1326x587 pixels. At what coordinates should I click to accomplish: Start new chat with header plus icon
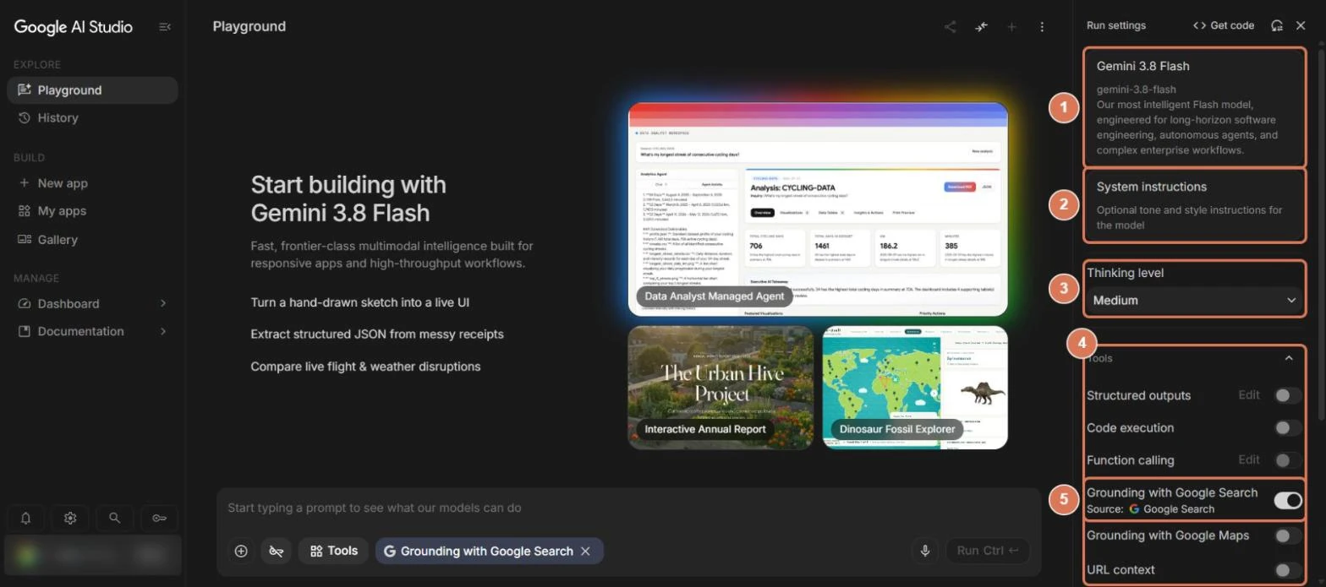click(1011, 27)
